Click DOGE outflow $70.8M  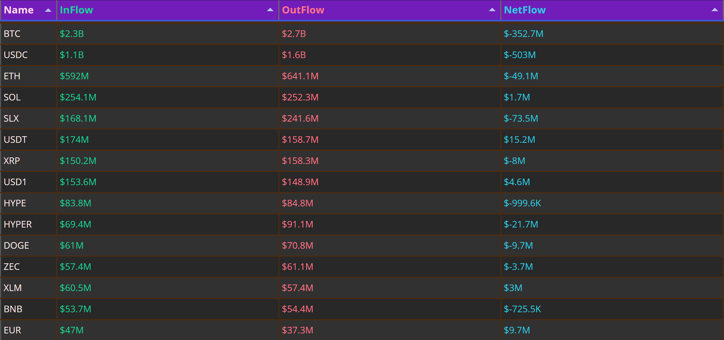tap(297, 246)
